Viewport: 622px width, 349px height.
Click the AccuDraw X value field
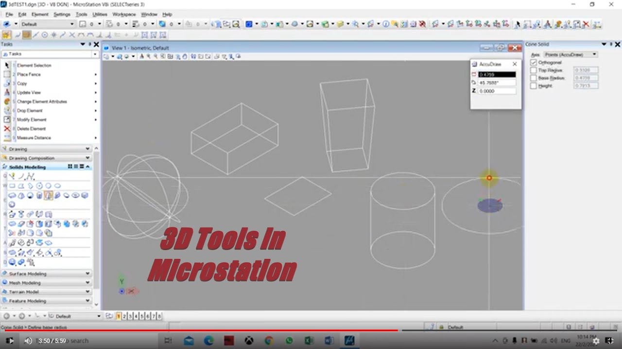click(497, 75)
